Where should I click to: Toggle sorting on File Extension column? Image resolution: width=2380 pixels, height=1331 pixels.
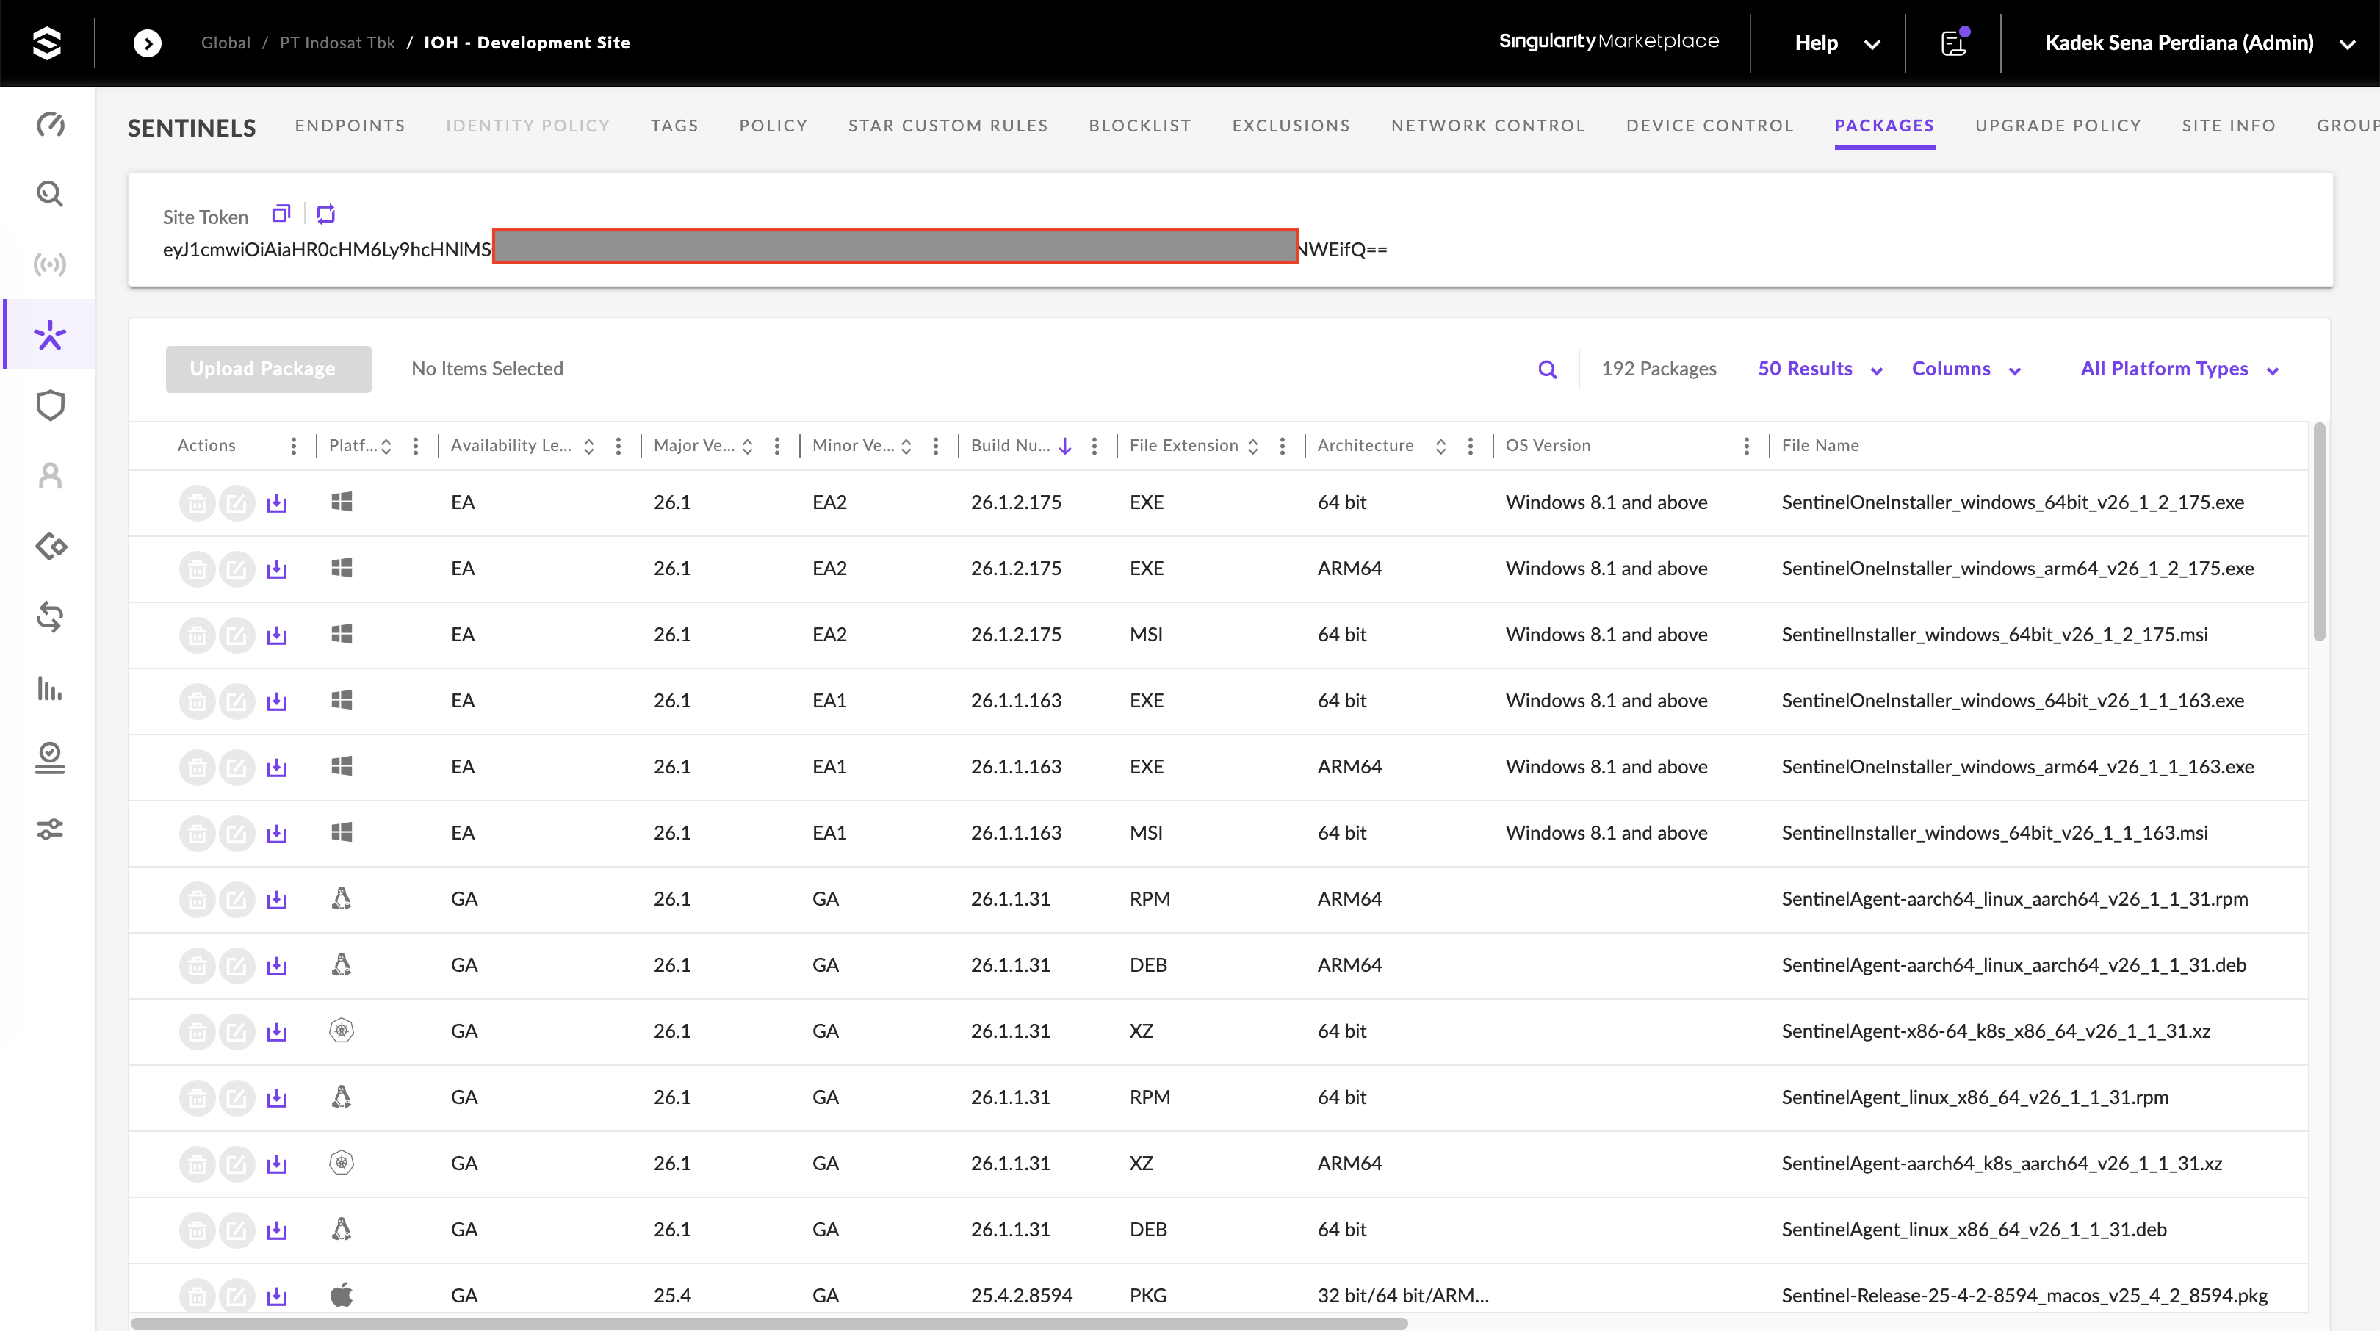click(1253, 446)
